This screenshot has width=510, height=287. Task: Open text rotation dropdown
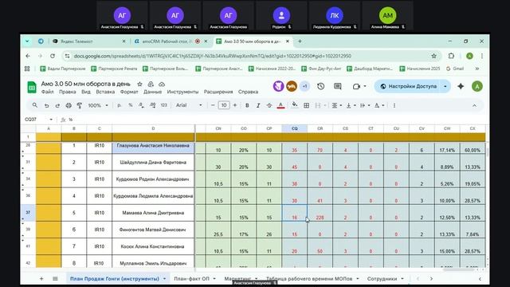tap(379, 105)
